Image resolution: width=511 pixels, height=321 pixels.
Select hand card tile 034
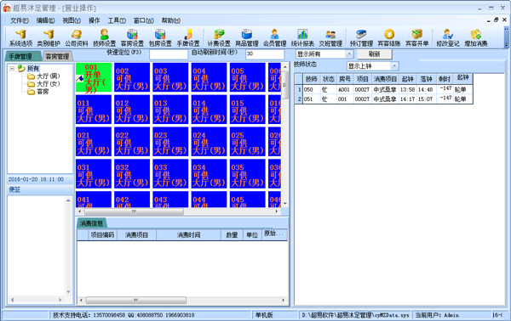click(209, 174)
